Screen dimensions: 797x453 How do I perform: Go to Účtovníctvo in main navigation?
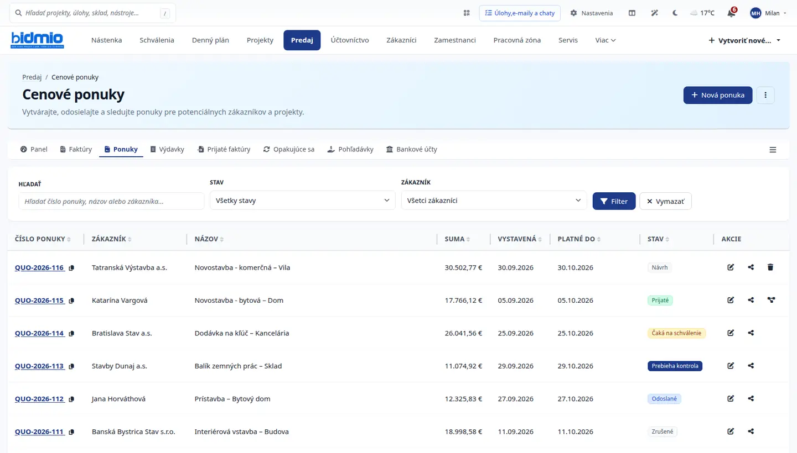350,40
